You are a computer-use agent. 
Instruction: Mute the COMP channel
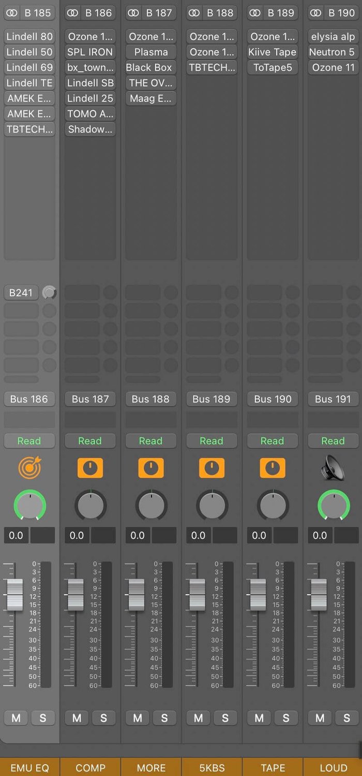point(77,718)
